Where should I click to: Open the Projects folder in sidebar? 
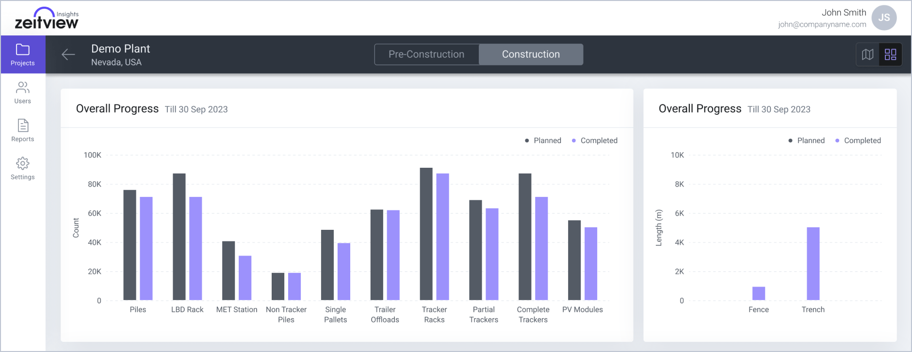[x=23, y=54]
